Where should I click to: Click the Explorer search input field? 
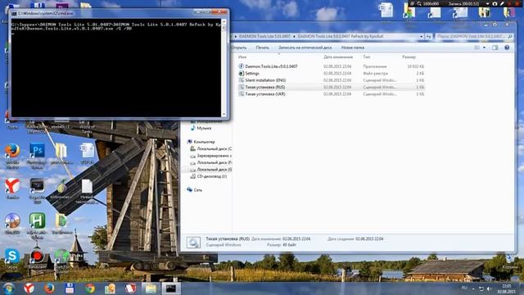(x=474, y=36)
